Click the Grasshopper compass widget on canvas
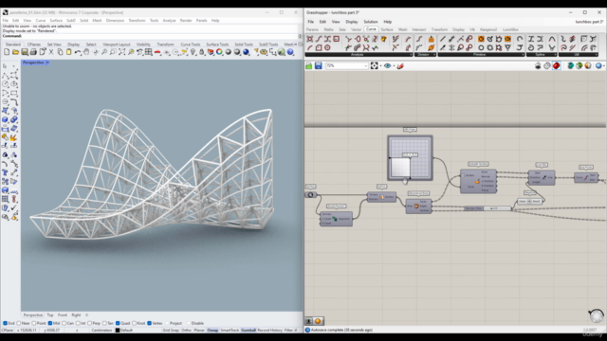Image resolution: width=607 pixels, height=341 pixels. (597, 315)
